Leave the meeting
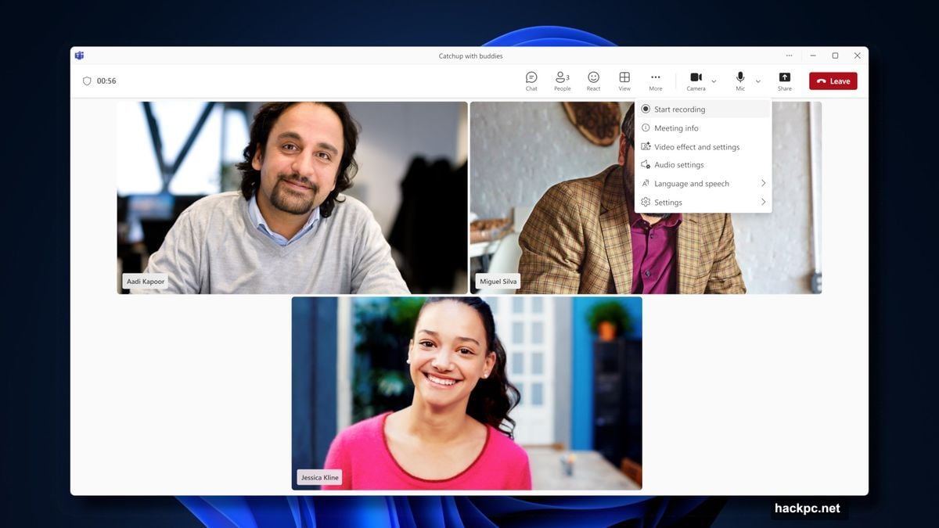Image resolution: width=939 pixels, height=528 pixels. pos(833,81)
